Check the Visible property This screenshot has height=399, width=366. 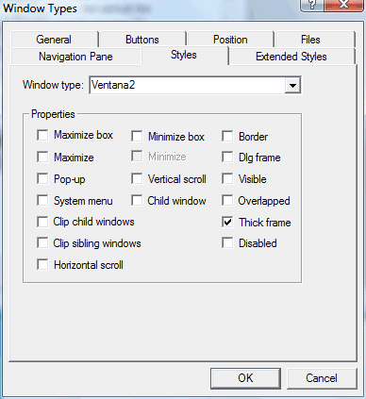pos(227,179)
